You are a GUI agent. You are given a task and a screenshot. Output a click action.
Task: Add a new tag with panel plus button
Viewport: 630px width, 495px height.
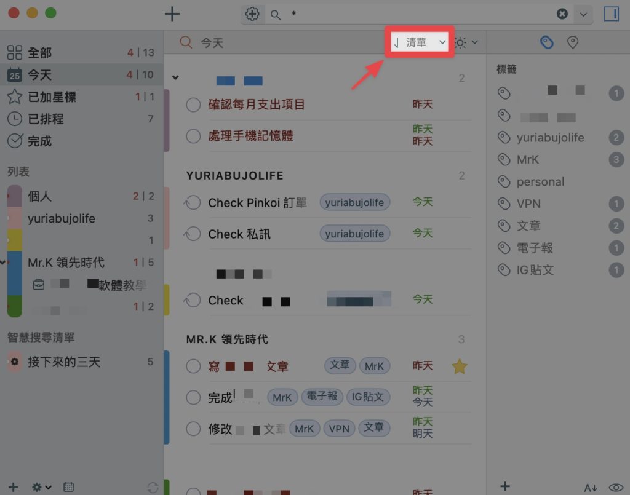(x=505, y=486)
